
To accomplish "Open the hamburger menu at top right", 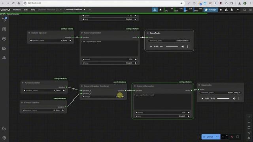I will pyautogui.click(x=250, y=10).
